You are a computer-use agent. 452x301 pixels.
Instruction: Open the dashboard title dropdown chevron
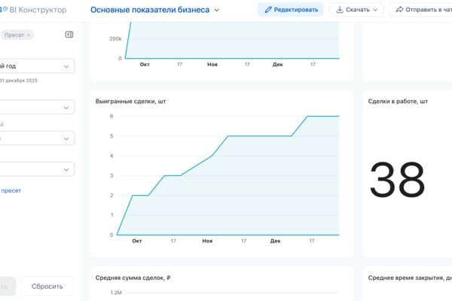(x=217, y=10)
